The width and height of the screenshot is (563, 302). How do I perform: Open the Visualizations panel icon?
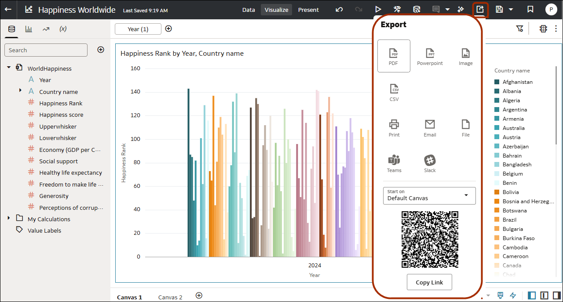[29, 29]
